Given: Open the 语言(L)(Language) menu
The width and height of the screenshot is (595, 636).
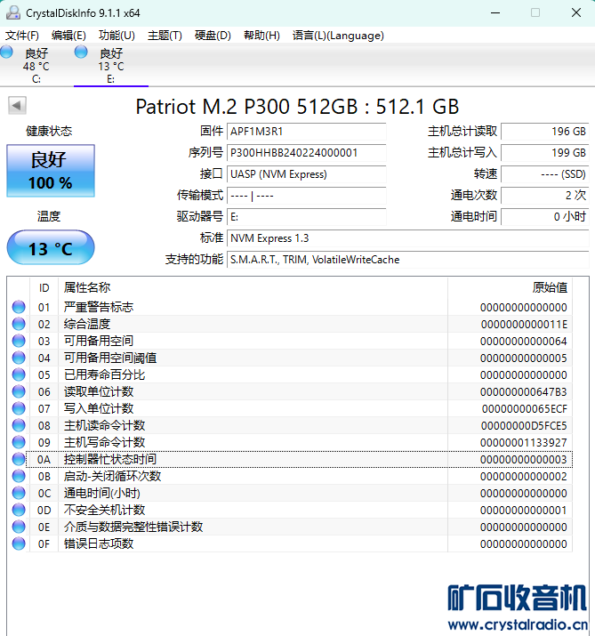Looking at the screenshot, I should click(x=338, y=36).
